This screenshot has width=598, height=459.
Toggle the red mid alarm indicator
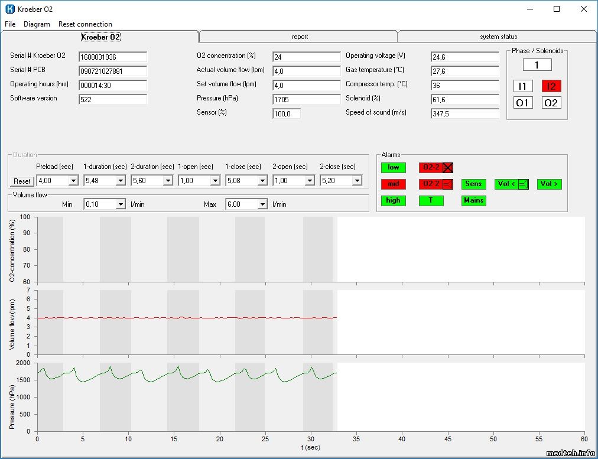pyautogui.click(x=393, y=184)
